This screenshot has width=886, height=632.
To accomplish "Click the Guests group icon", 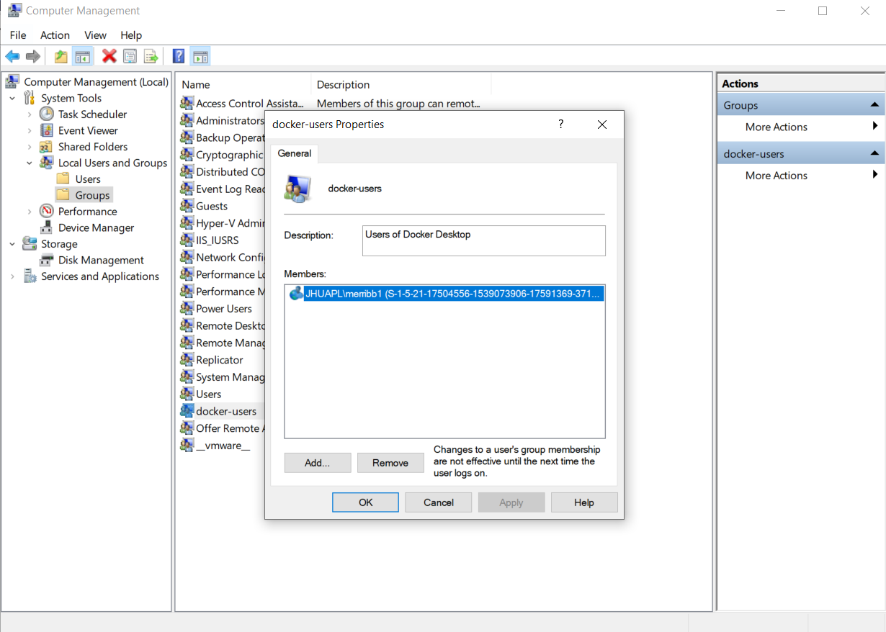I will pos(187,206).
